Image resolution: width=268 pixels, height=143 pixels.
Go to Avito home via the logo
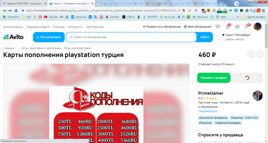click(13, 37)
